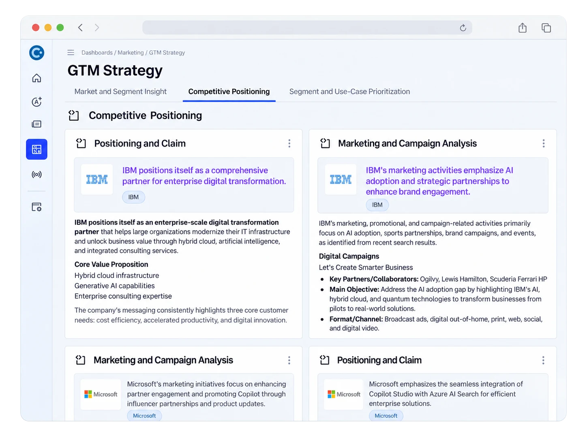
Task: Open the news feed sidebar icon
Action: tap(36, 124)
